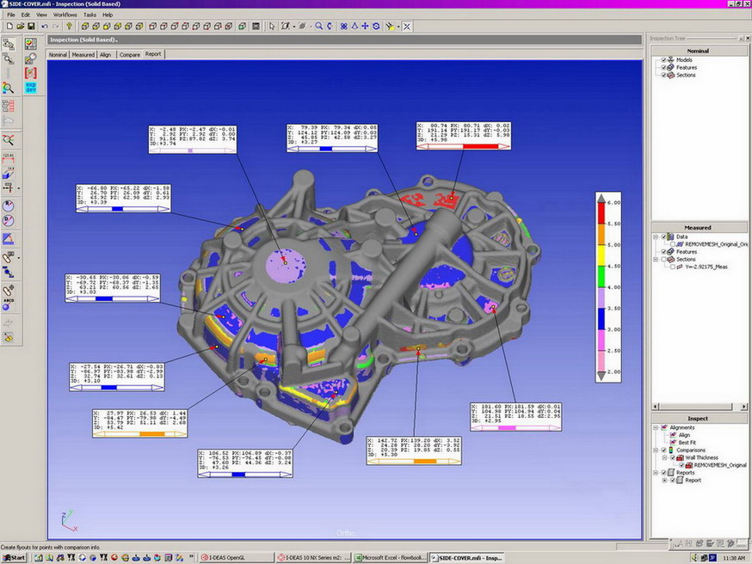
Task: Open the Workflows menu
Action: coord(65,15)
